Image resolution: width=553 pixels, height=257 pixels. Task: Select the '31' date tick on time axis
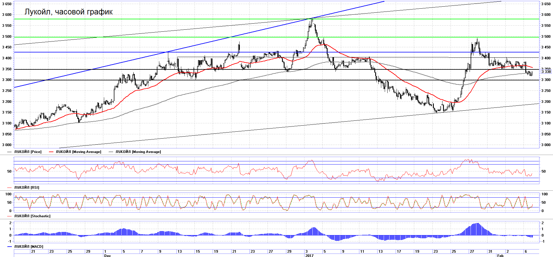pos(490,252)
